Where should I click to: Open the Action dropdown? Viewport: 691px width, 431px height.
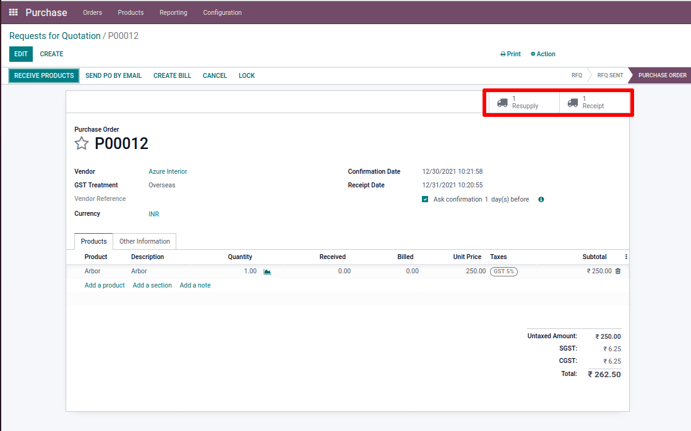[543, 54]
